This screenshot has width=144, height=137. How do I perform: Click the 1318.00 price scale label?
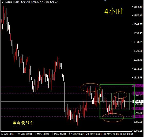pyautogui.click(x=138, y=69)
